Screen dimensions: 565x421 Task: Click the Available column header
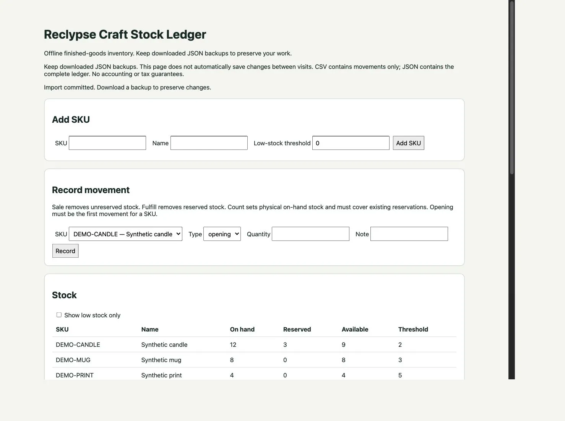[x=355, y=329]
